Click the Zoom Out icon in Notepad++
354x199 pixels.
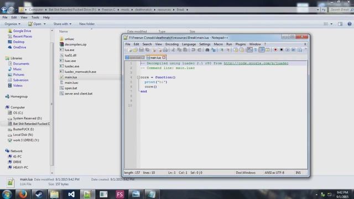pyautogui.click(x=228, y=50)
